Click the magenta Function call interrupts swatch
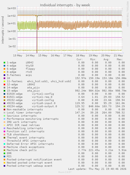The height and width of the screenshot is (175, 130). (x=4, y=131)
